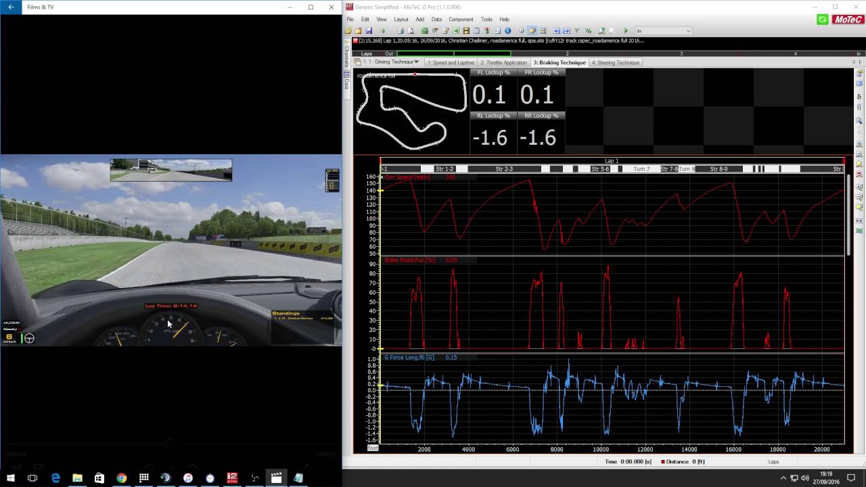866x487 pixels.
Task: Click the right blue arrow navigation icon
Action: tap(566, 30)
